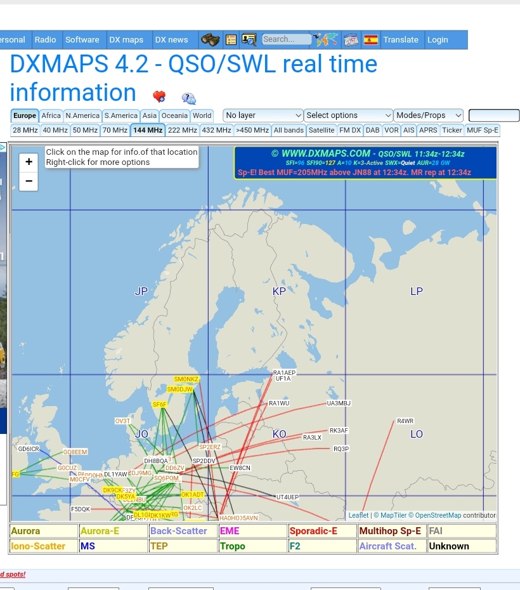Zoom out of the map with minus
520x590 pixels.
(29, 181)
